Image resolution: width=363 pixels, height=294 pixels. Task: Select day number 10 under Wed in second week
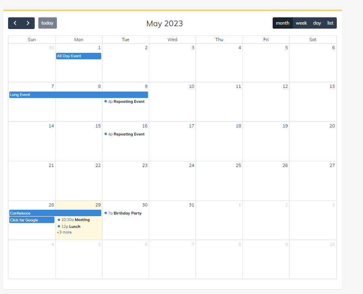tap(192, 86)
